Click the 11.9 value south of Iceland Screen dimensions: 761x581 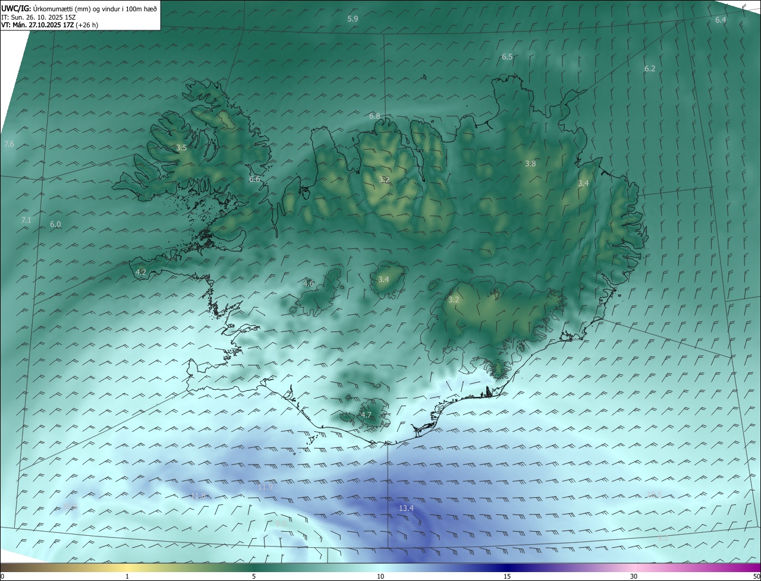tap(266, 487)
